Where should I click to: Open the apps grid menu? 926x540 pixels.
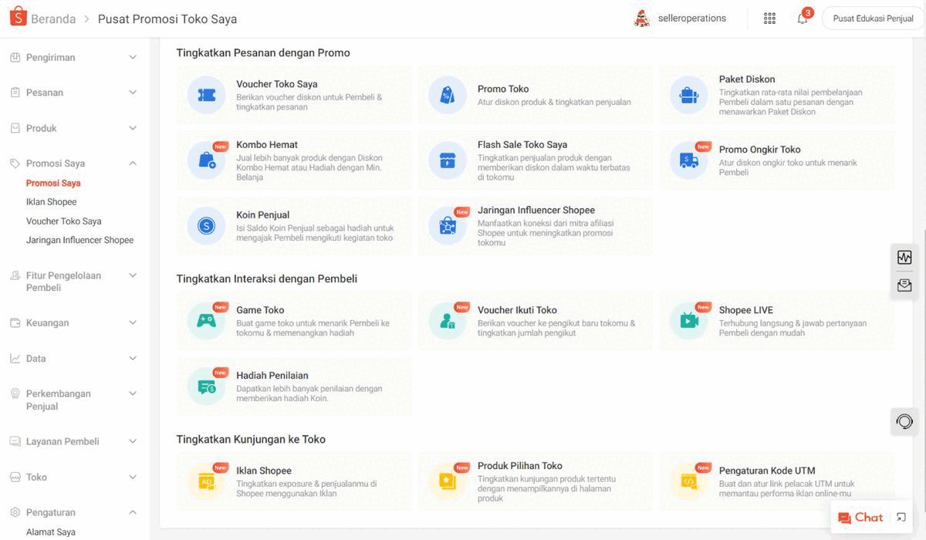769,19
